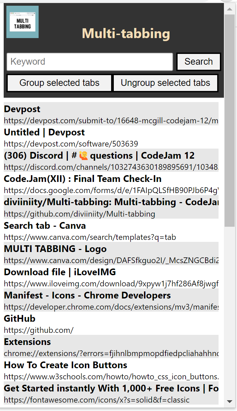Viewport: 237px width, 411px height.
Task: Select the Devpost tab title
Action: pyautogui.click(x=22, y=109)
